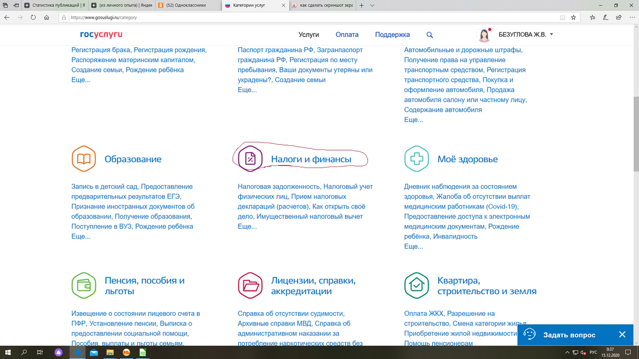Image resolution: width=639 pixels, height=359 pixels.
Task: Click the browser Forward arrow
Action: [x=20, y=17]
